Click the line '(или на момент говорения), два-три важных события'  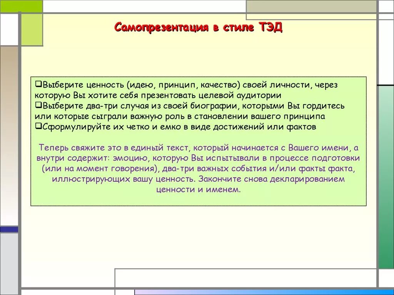point(199,169)
